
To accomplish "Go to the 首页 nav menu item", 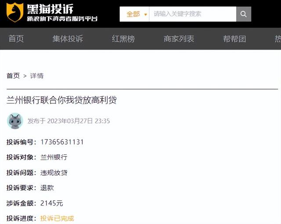I will (16, 39).
